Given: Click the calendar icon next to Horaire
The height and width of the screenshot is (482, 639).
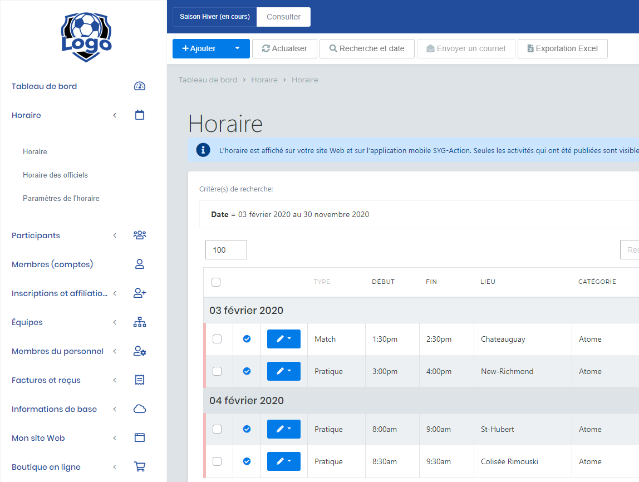Looking at the screenshot, I should pos(140,115).
